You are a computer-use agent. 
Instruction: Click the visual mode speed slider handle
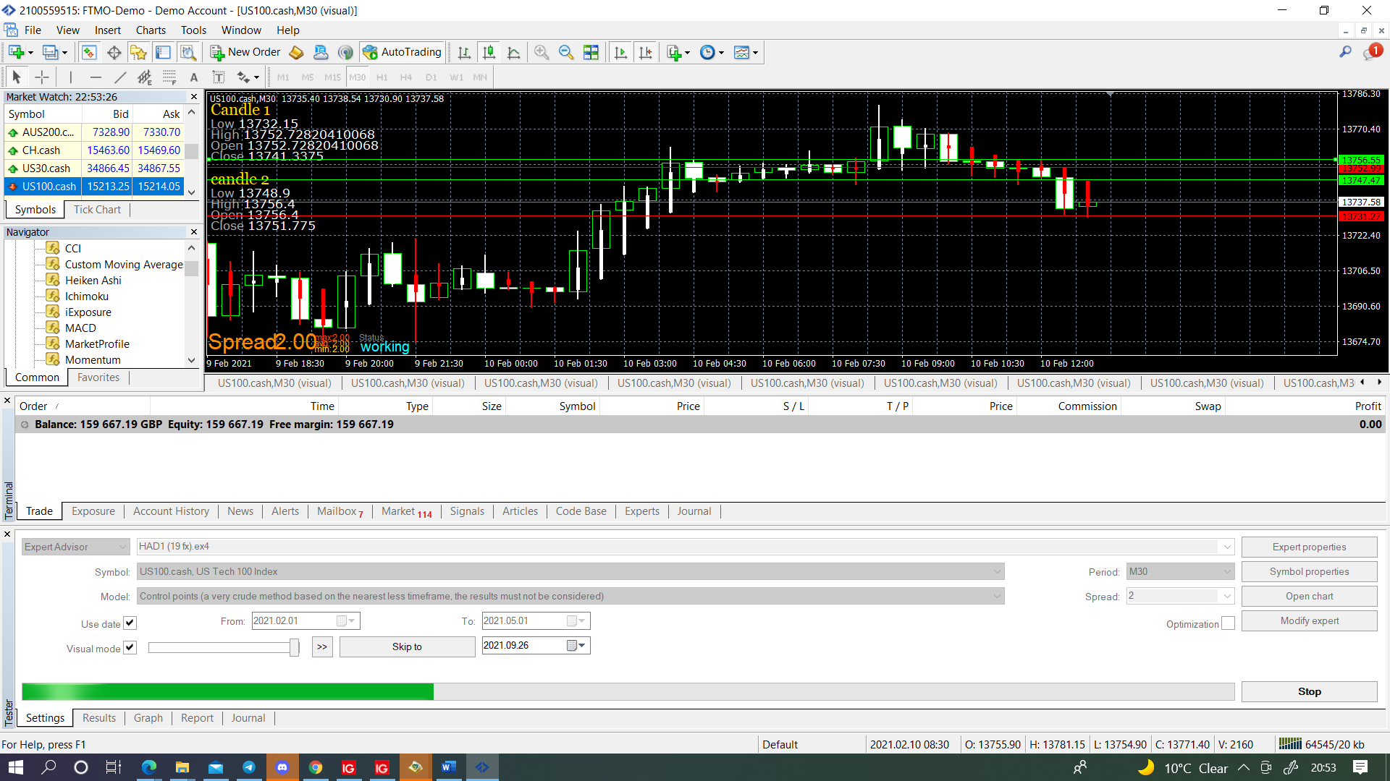click(x=294, y=647)
